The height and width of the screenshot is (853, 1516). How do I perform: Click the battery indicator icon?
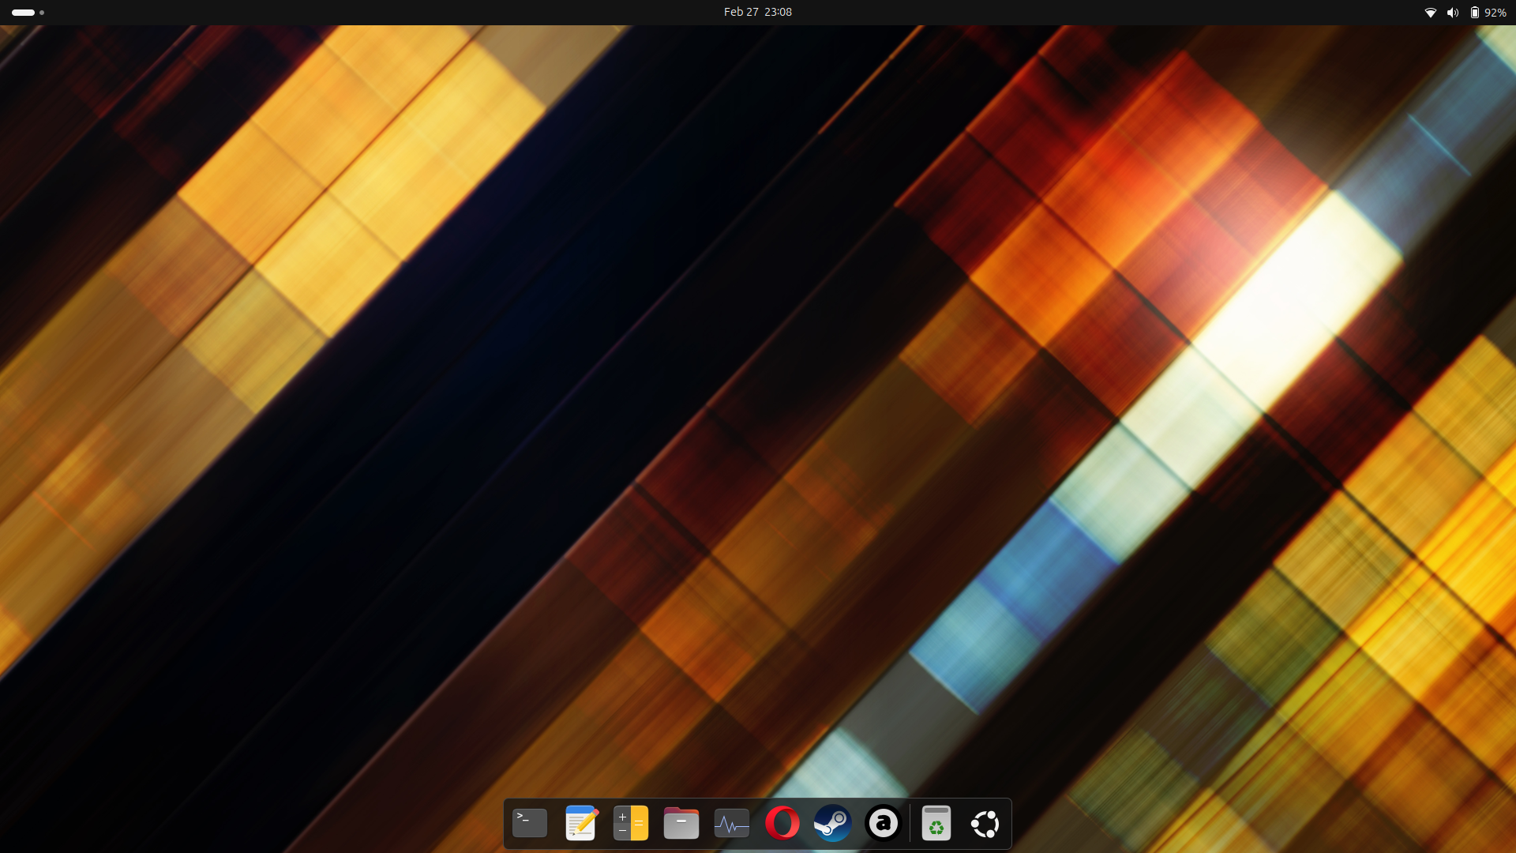click(1474, 13)
